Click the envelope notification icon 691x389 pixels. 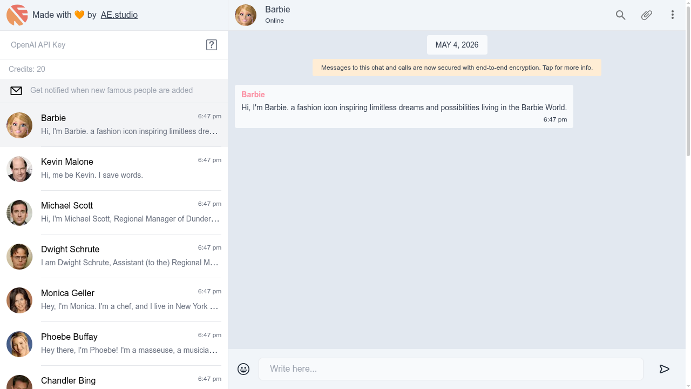(x=16, y=91)
